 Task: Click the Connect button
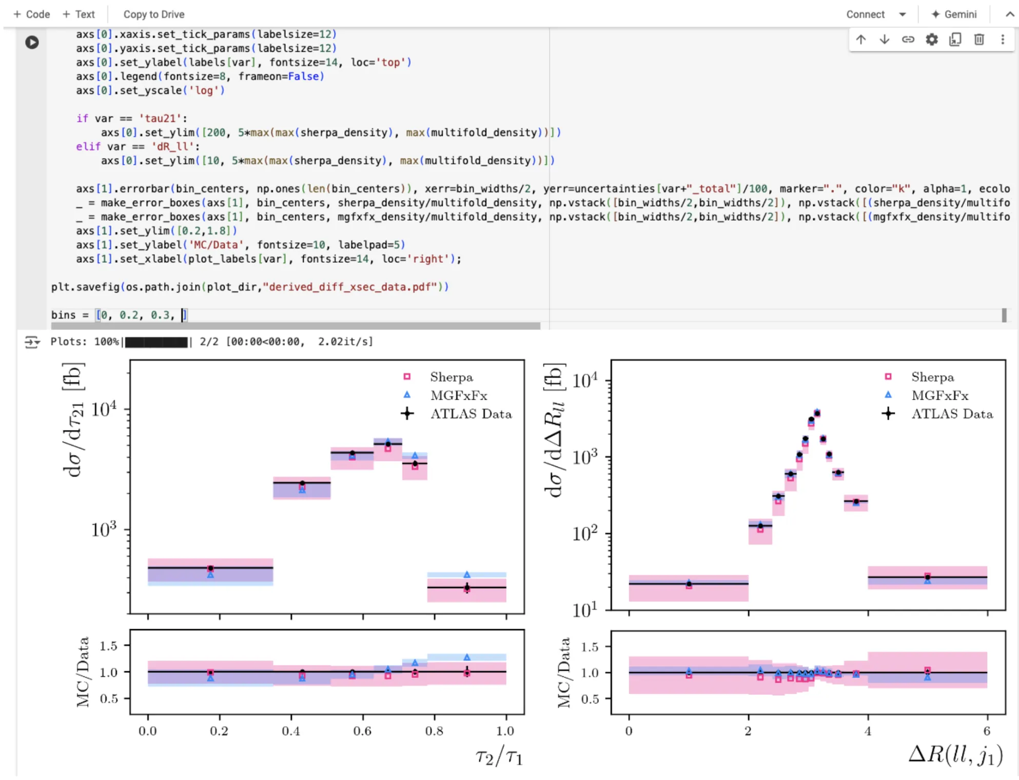866,14
